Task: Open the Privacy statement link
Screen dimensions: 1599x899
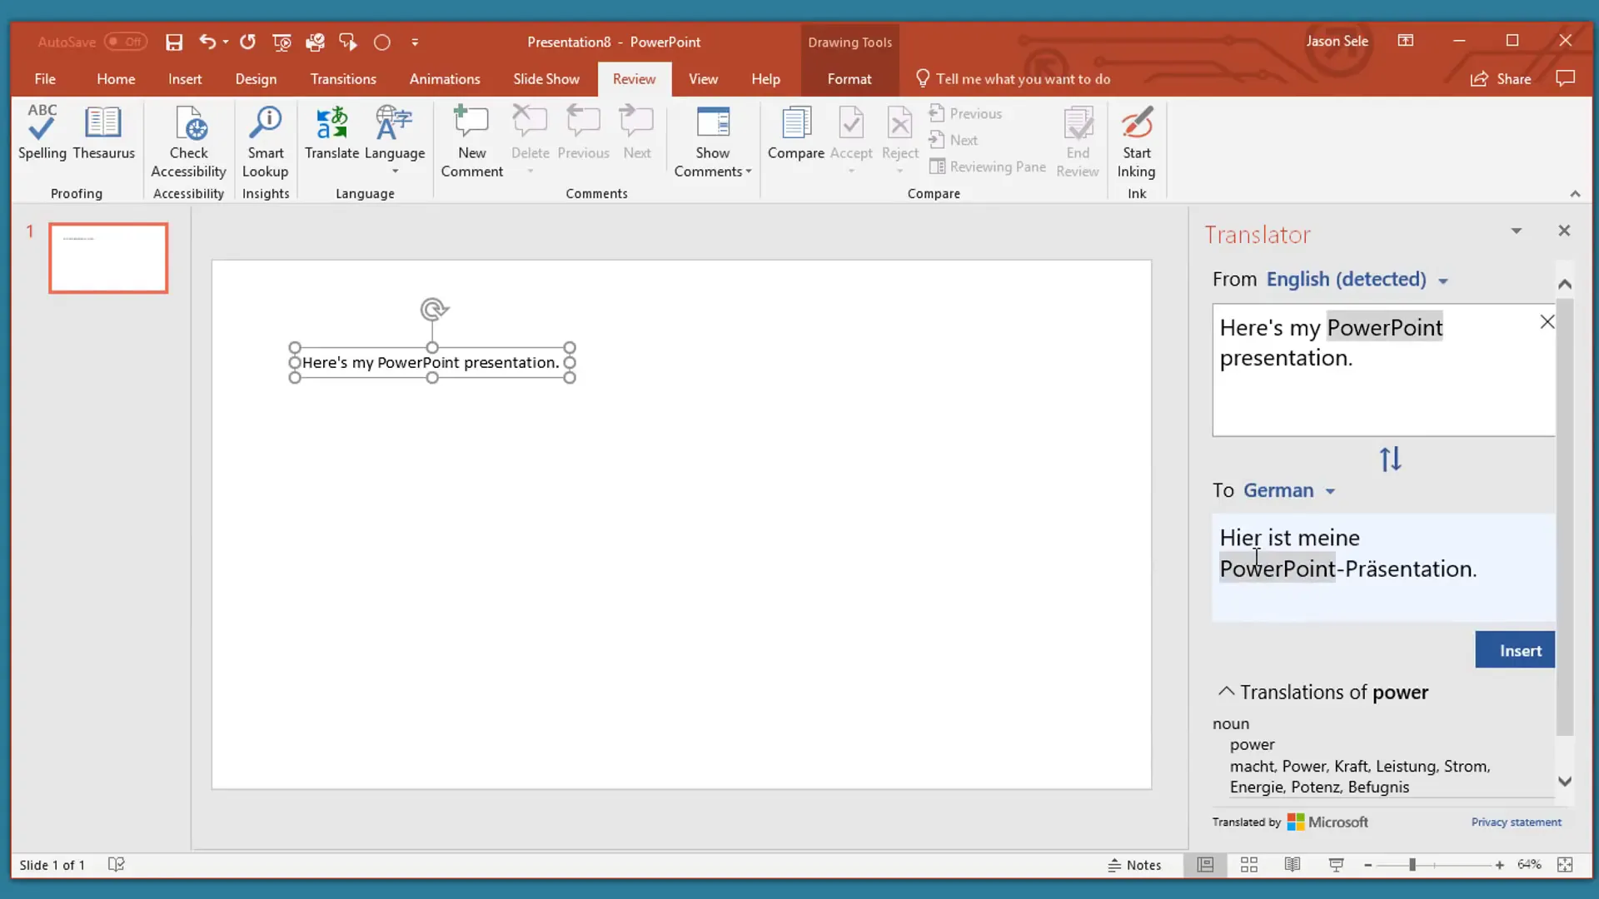Action: pos(1516,822)
